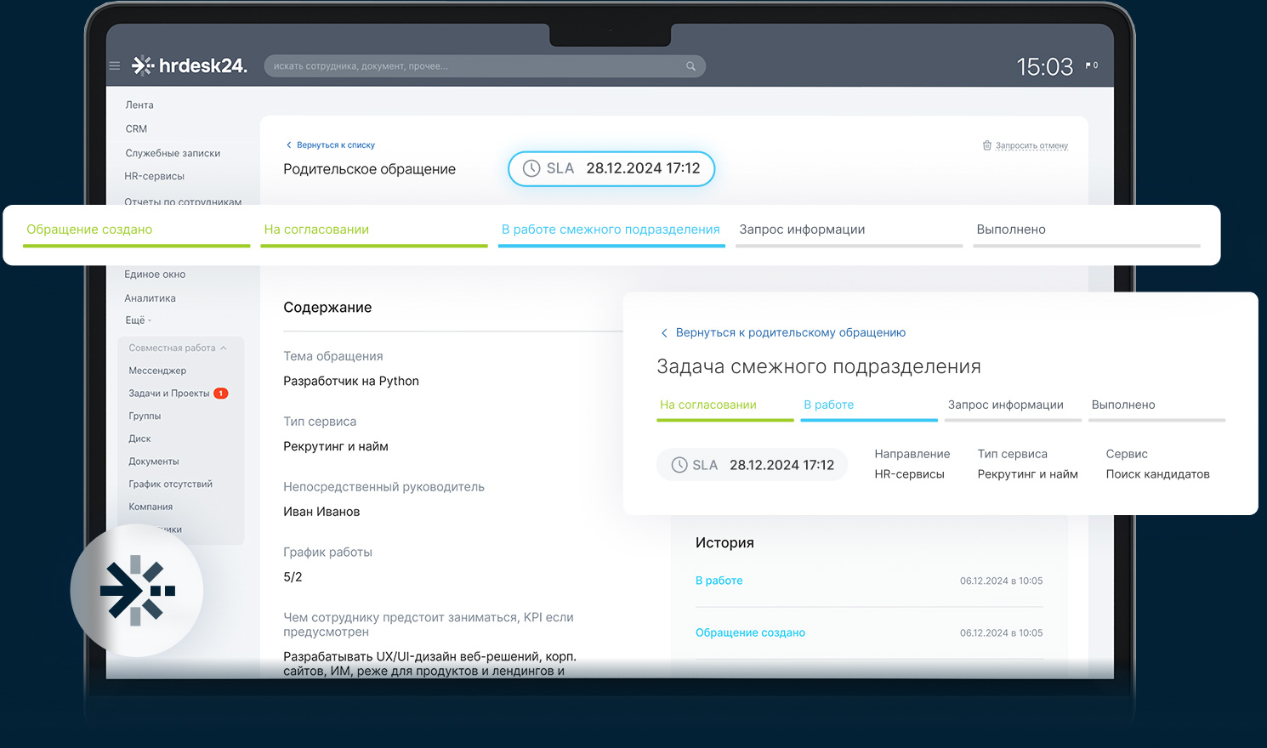Open Задачи и Проекты with red badge
This screenshot has width=1267, height=748.
coord(170,393)
